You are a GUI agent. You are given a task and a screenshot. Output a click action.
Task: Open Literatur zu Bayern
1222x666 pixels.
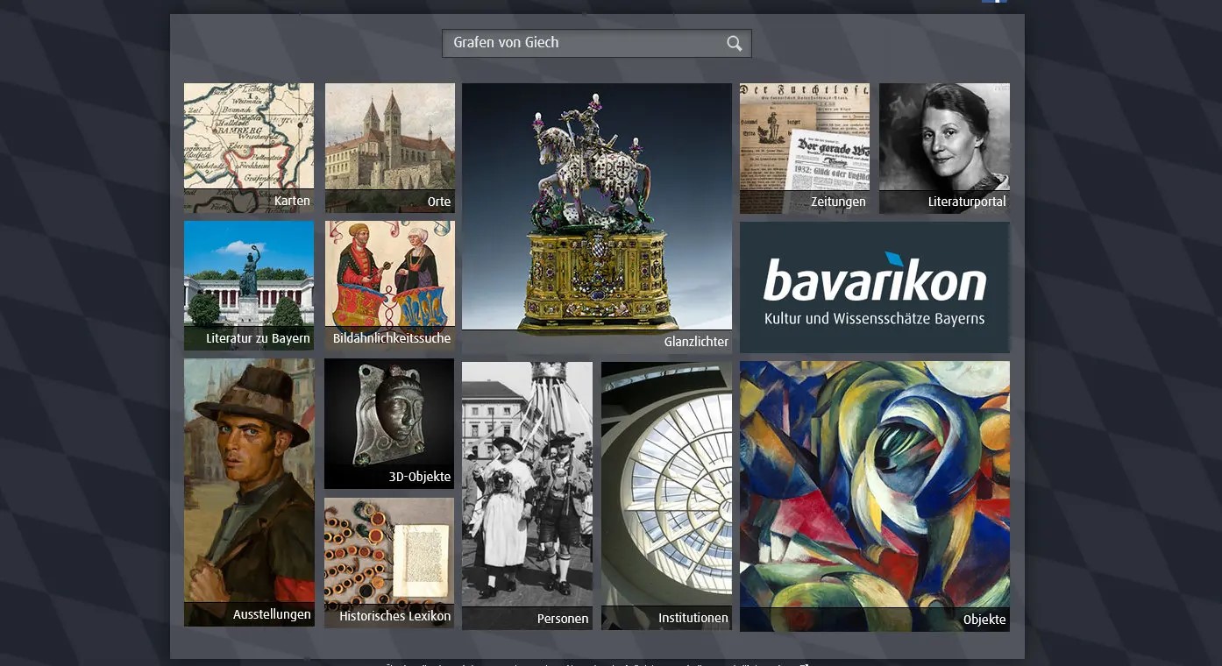[x=248, y=285]
